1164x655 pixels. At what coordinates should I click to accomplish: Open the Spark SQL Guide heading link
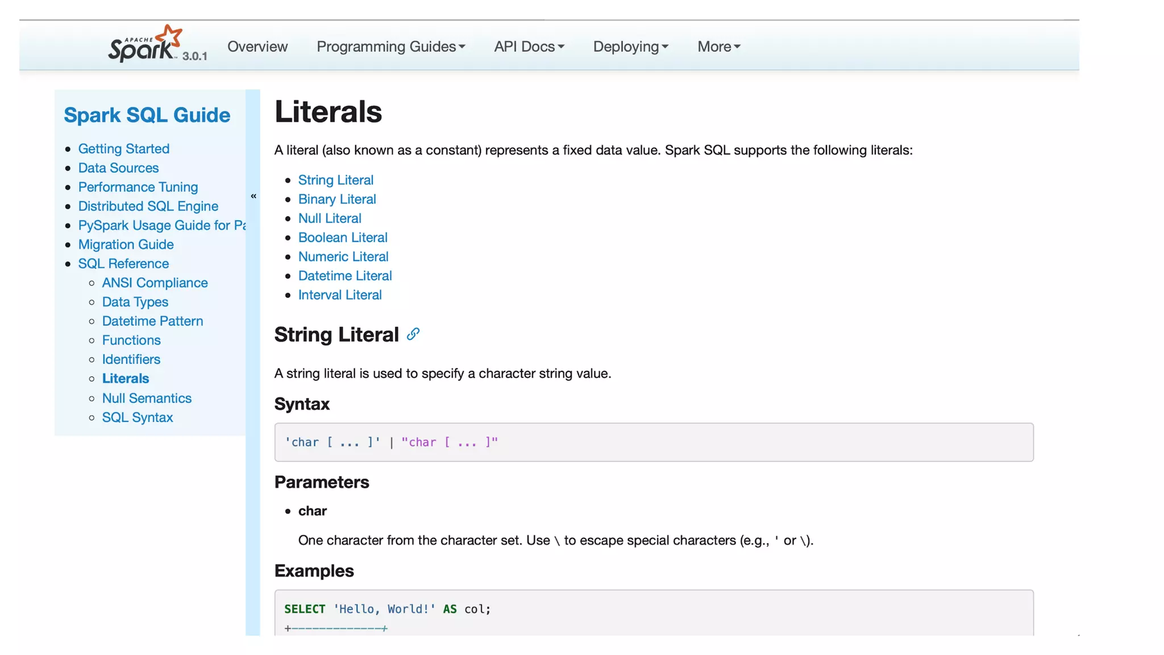pos(147,115)
